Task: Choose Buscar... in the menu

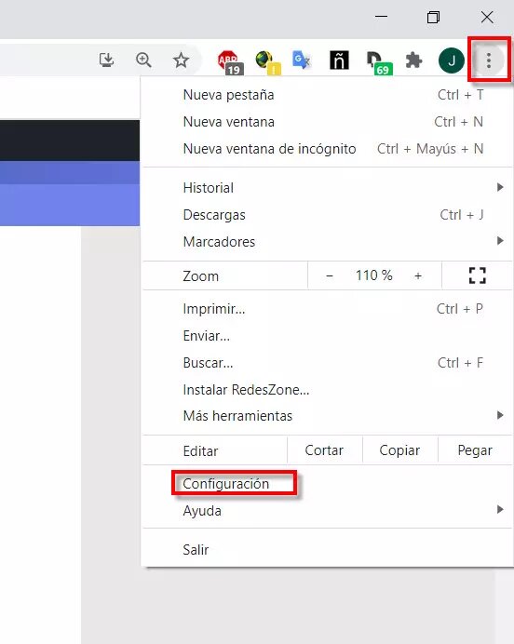Action: 328,363
